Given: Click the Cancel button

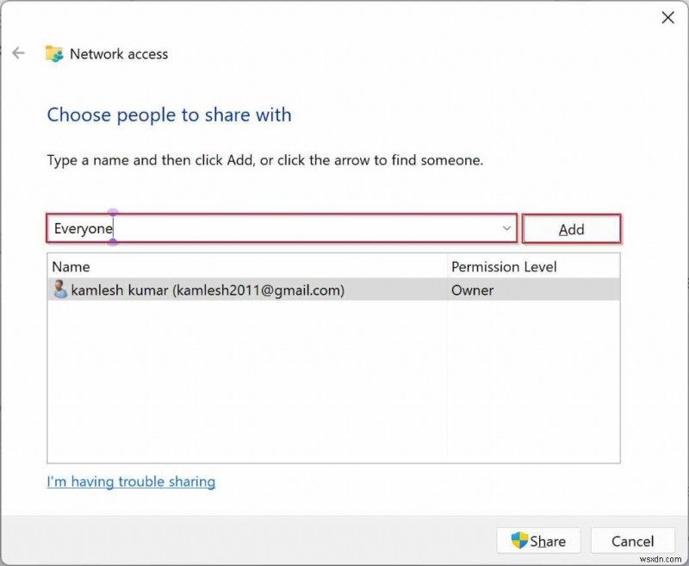Looking at the screenshot, I should tap(633, 541).
